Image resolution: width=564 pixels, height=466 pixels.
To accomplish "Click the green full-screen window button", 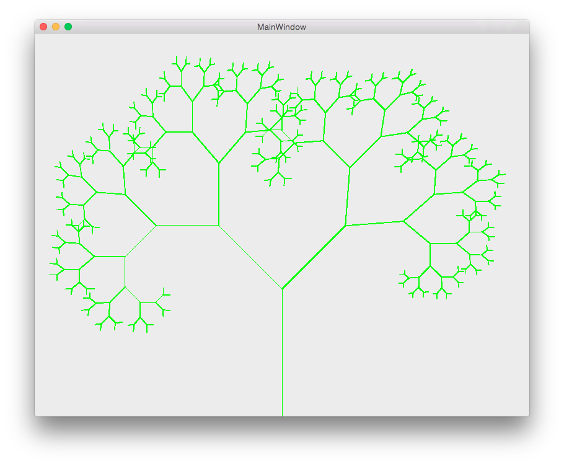I will point(68,27).
